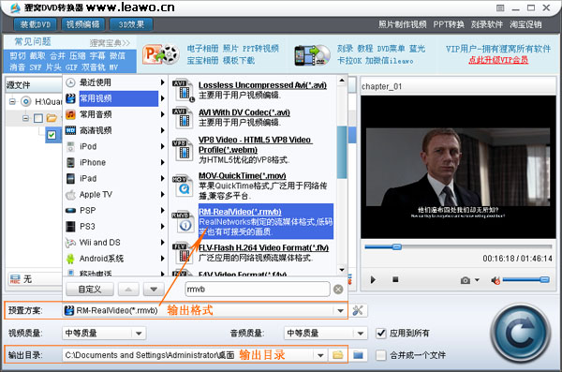Expand the 预置方案 format dropdown arrow

[x=341, y=311]
